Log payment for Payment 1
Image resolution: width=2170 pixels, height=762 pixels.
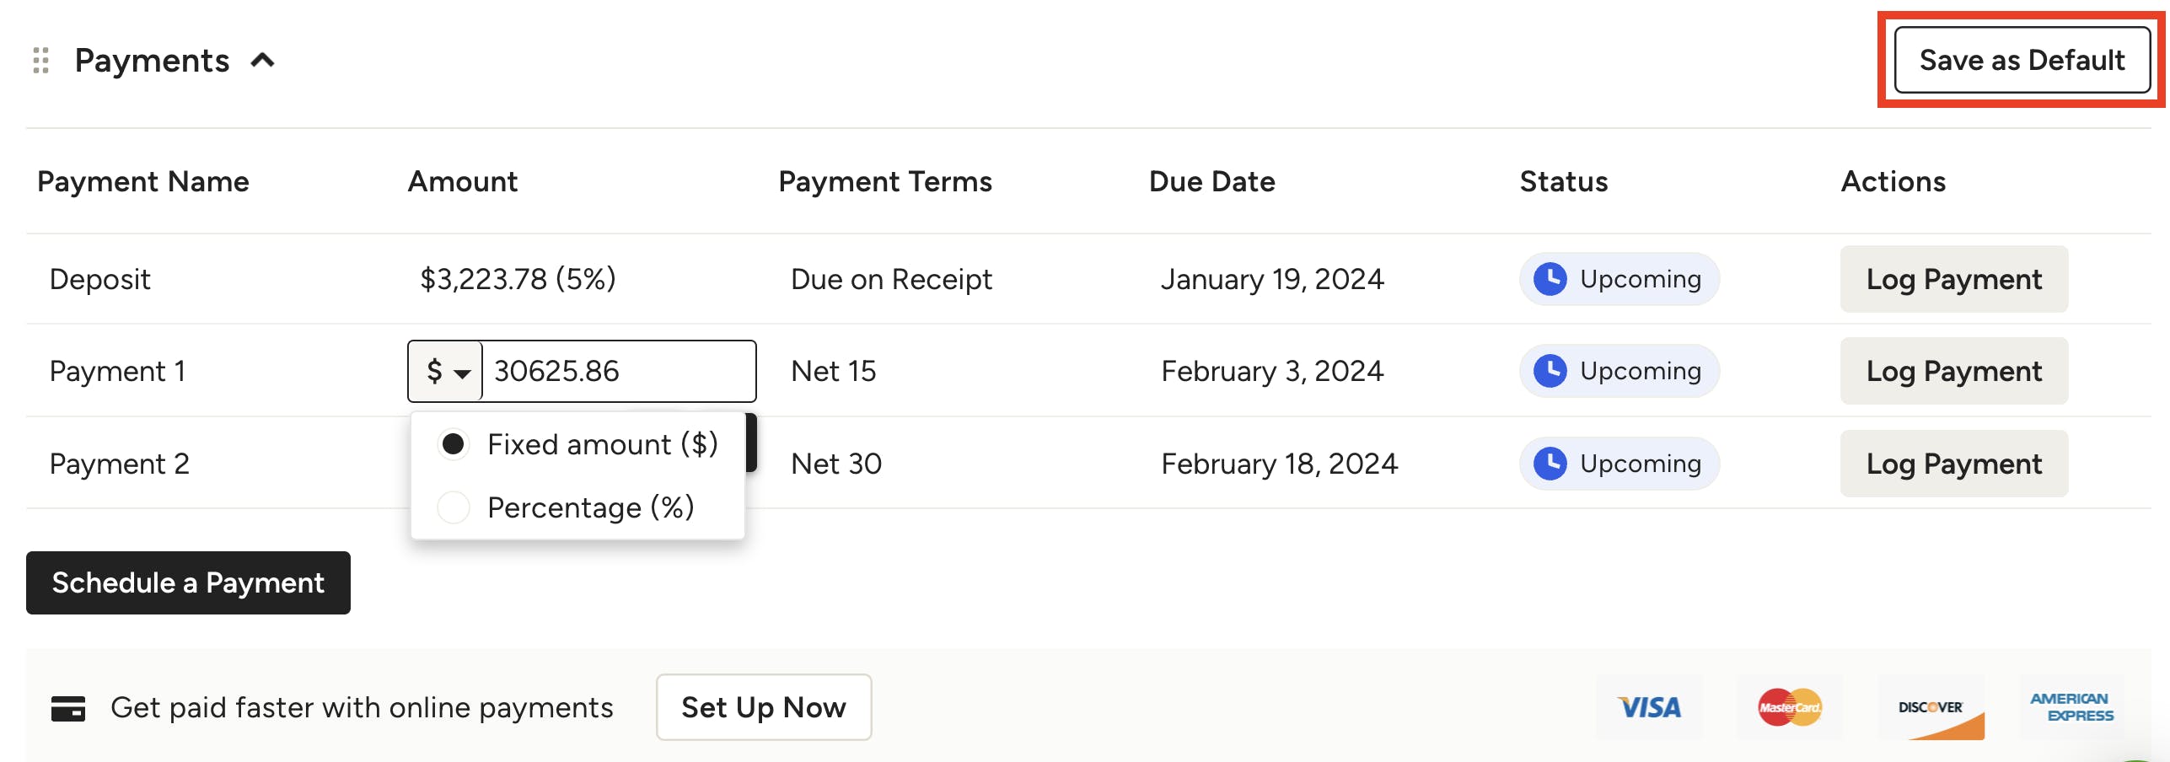click(1953, 371)
